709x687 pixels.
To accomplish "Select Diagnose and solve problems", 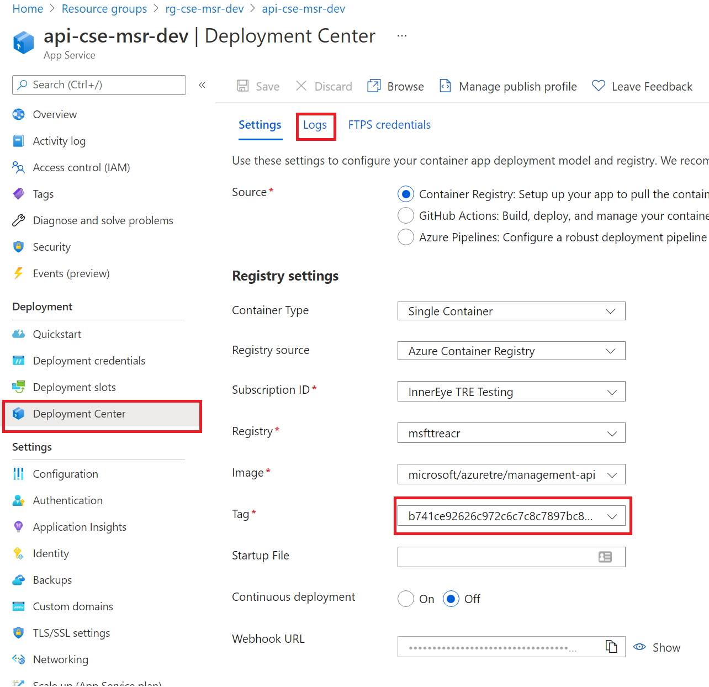I will point(103,220).
